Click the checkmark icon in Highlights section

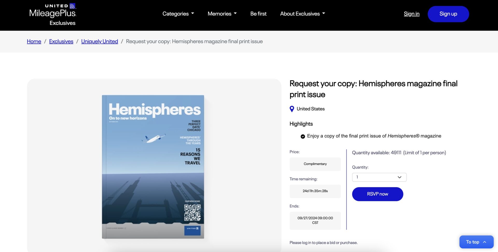click(302, 136)
